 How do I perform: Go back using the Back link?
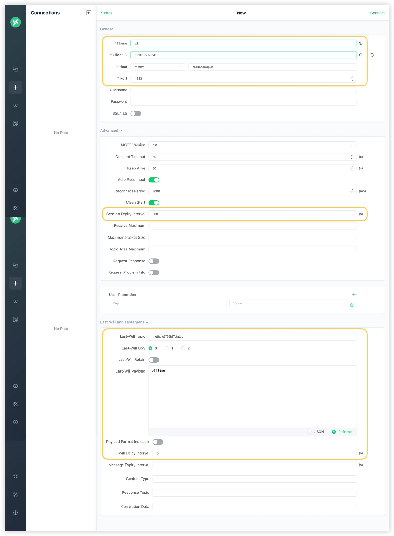pos(106,13)
